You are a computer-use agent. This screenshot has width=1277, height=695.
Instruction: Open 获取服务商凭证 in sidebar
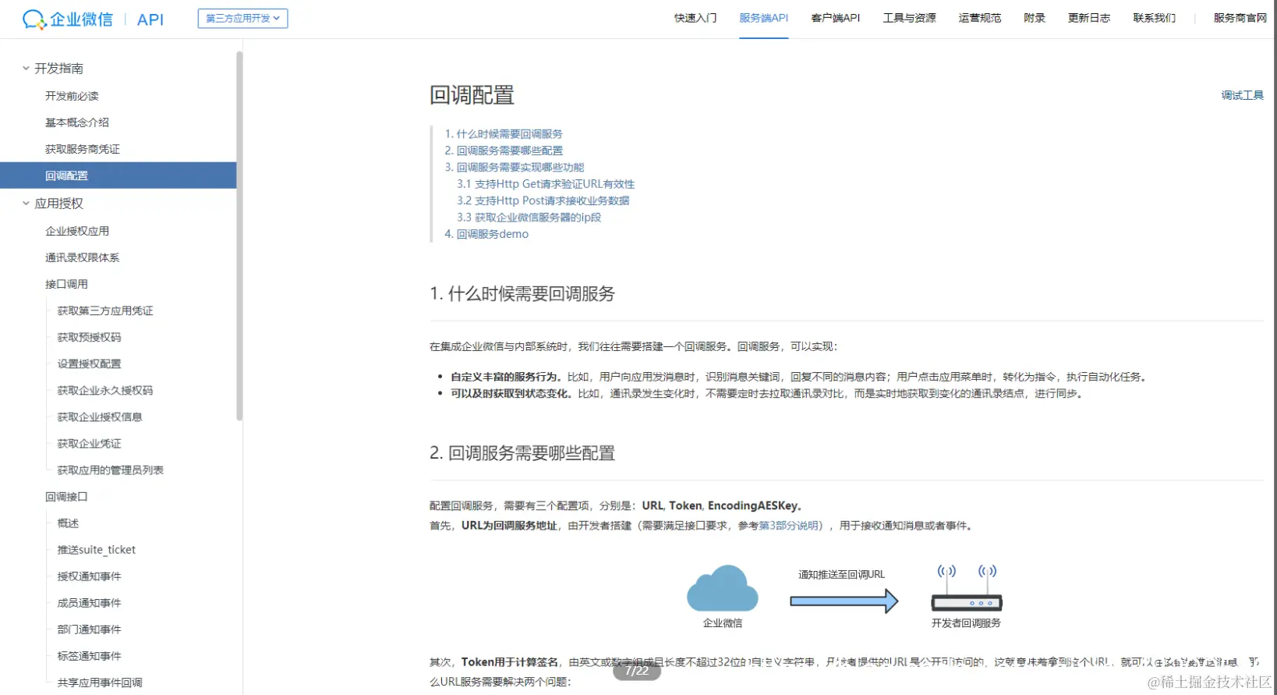tap(83, 149)
